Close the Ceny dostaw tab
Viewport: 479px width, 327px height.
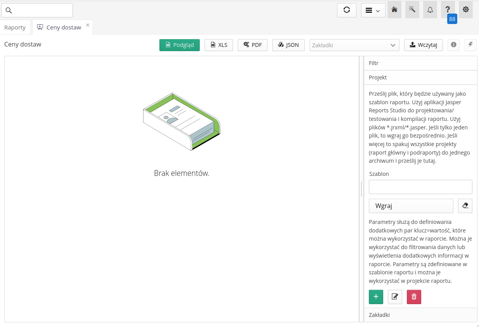(x=88, y=25)
